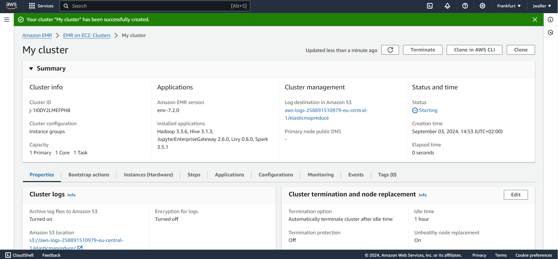The height and width of the screenshot is (259, 558).
Task: Collapse the Summary section
Action: click(x=31, y=68)
